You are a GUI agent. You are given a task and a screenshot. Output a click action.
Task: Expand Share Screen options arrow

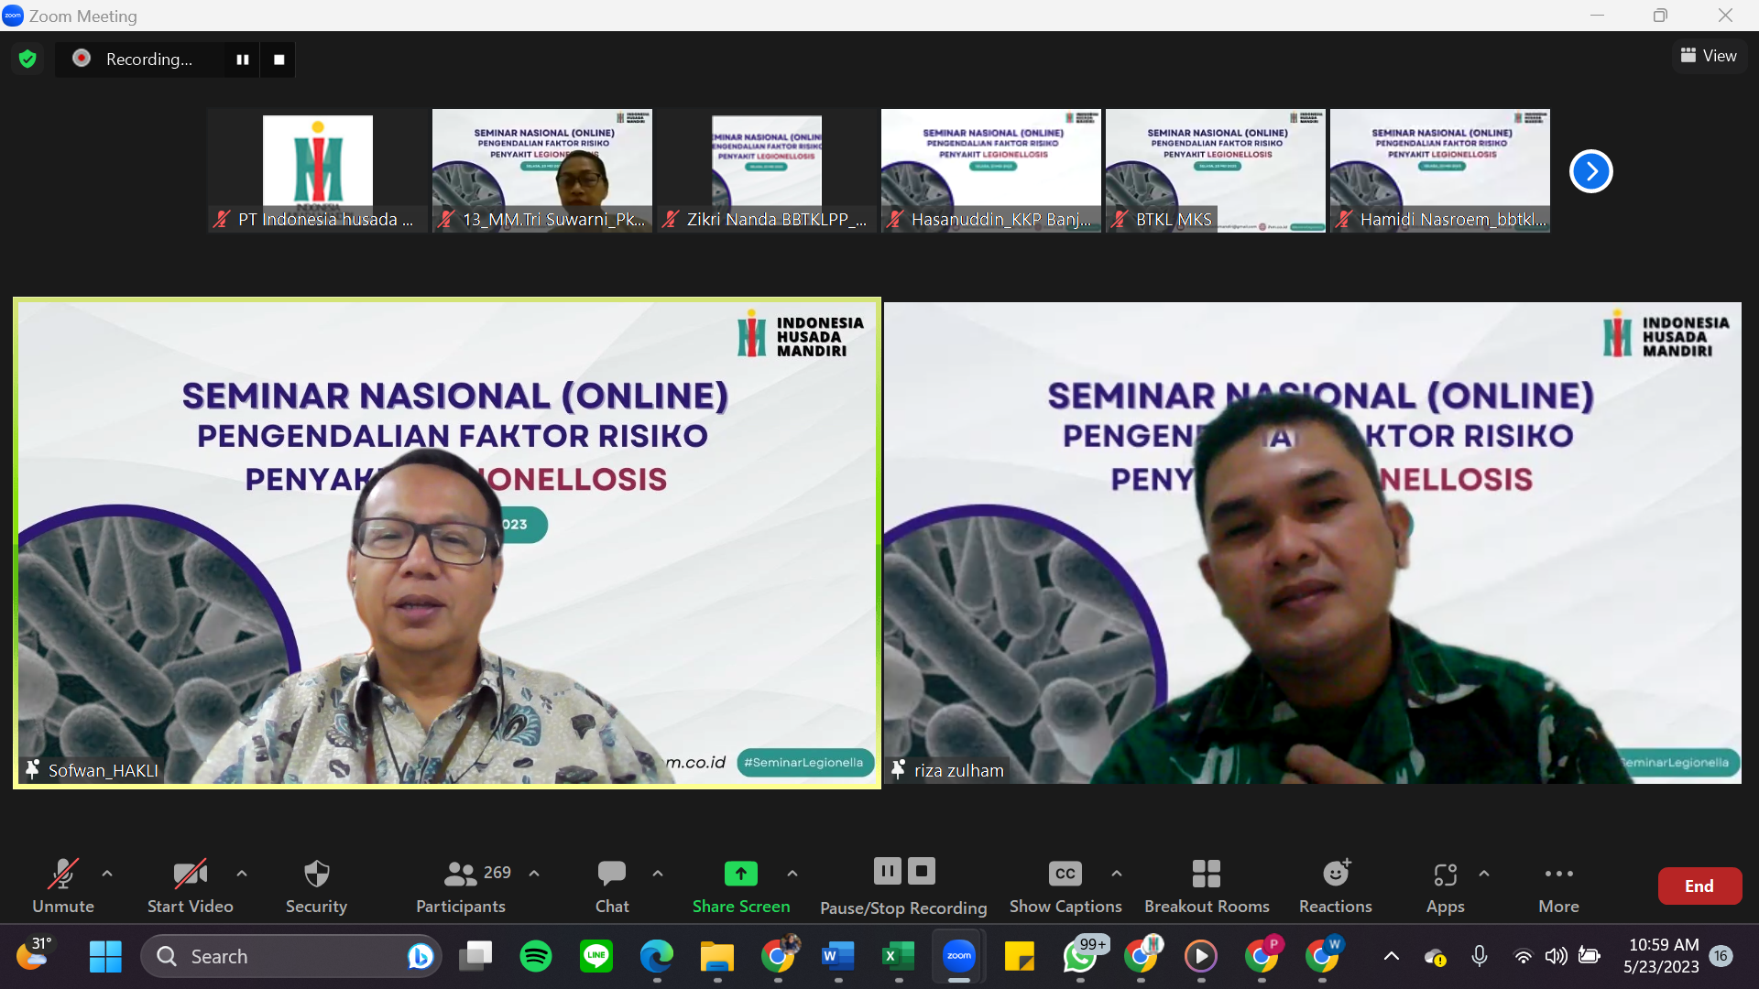click(792, 874)
